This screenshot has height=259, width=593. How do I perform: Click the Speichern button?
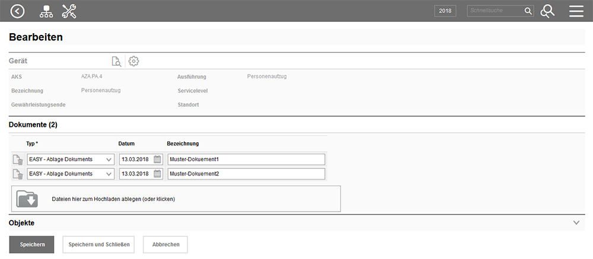[x=31, y=244]
